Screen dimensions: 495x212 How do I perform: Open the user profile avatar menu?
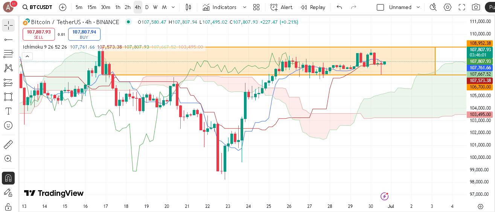pos(9,7)
